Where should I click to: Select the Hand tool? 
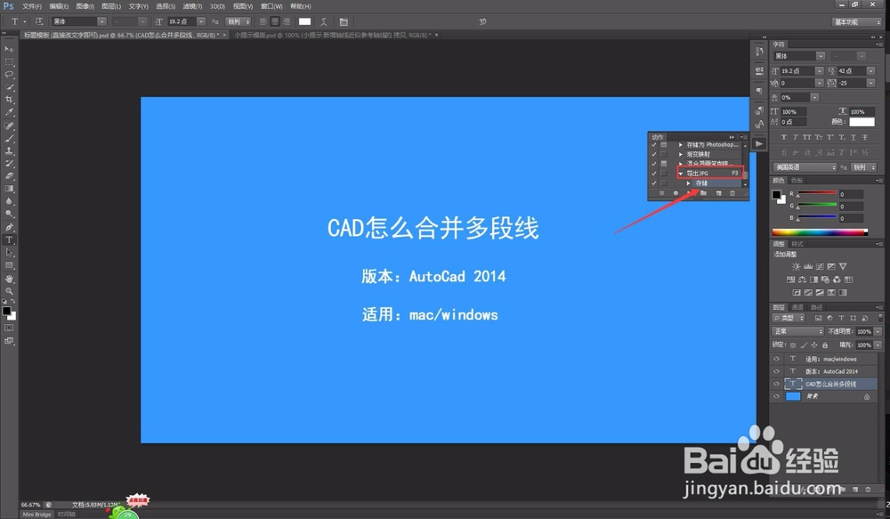[9, 279]
